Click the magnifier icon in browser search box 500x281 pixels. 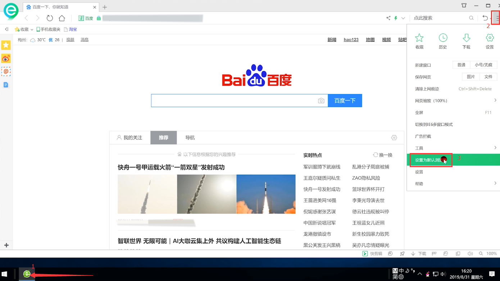coord(471,18)
